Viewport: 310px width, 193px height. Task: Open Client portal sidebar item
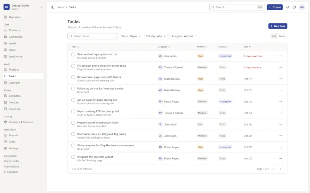pos(12,161)
